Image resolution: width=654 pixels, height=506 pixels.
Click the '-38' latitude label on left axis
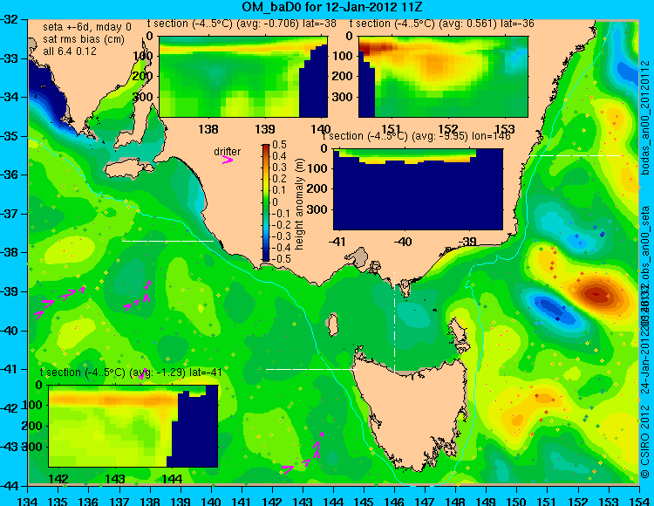(x=10, y=252)
